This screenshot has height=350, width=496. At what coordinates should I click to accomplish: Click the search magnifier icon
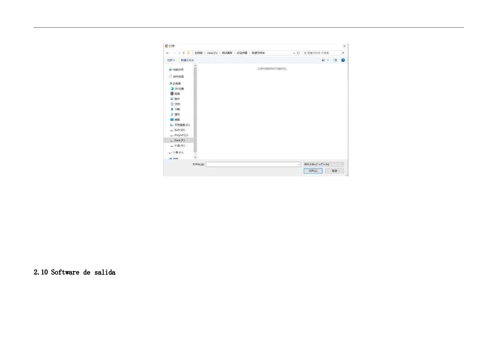pyautogui.click(x=343, y=53)
